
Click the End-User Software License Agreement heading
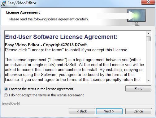point(61,37)
